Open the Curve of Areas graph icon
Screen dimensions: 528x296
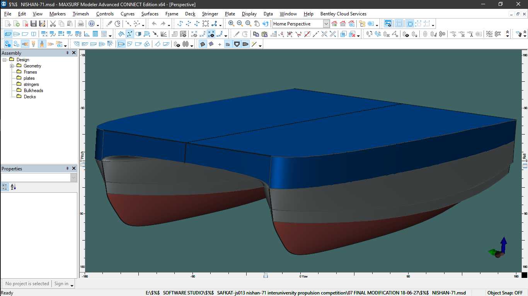click(87, 34)
